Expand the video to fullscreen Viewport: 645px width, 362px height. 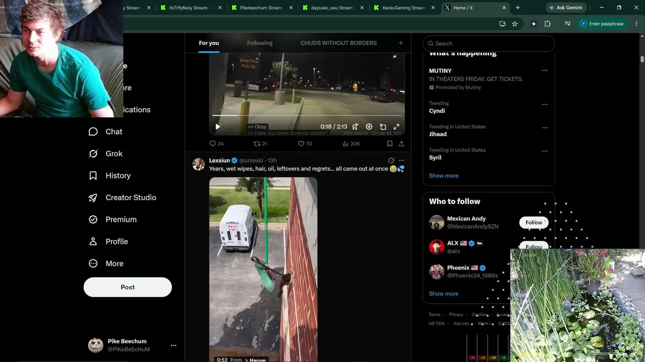click(x=397, y=127)
